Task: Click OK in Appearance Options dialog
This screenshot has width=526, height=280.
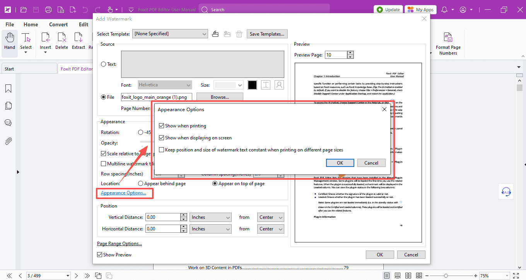Action: click(x=340, y=163)
